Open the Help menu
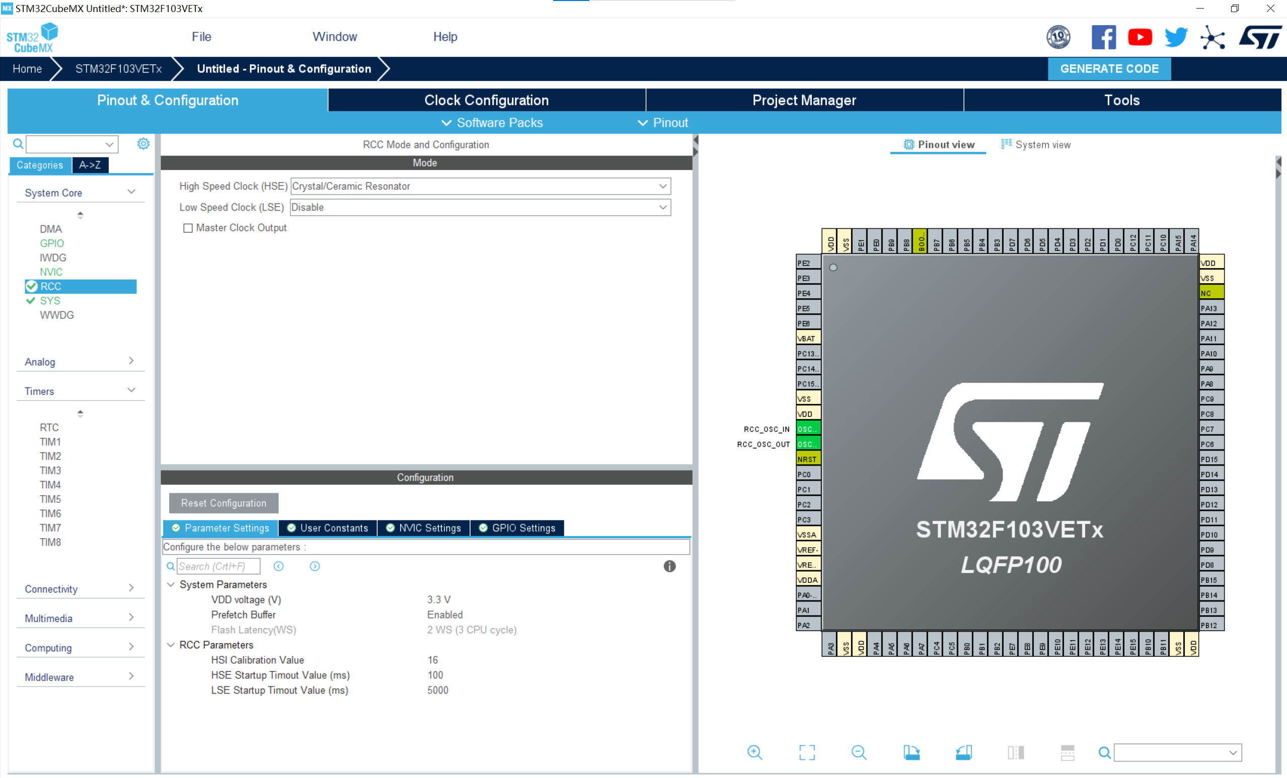This screenshot has height=778, width=1287. tap(445, 37)
